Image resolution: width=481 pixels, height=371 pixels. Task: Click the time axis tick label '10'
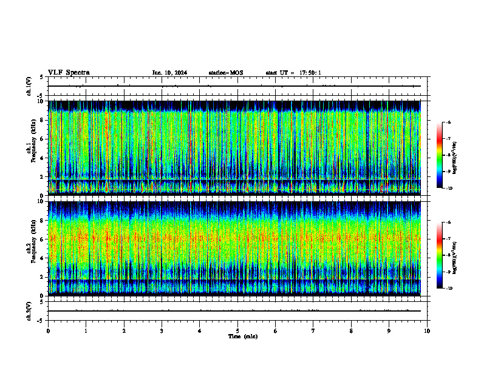[427, 331]
